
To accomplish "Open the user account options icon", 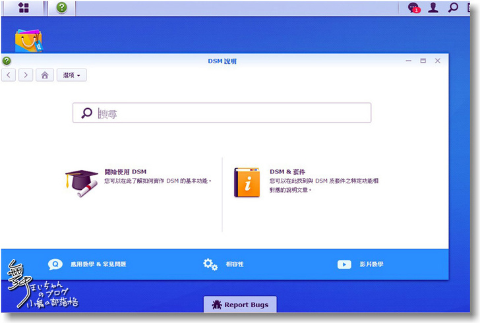I will [x=433, y=8].
